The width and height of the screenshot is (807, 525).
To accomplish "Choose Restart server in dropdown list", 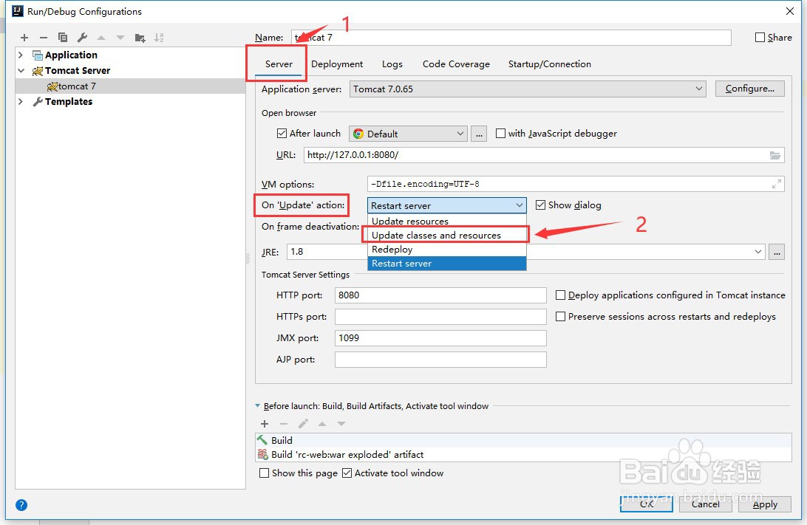I will (x=446, y=264).
